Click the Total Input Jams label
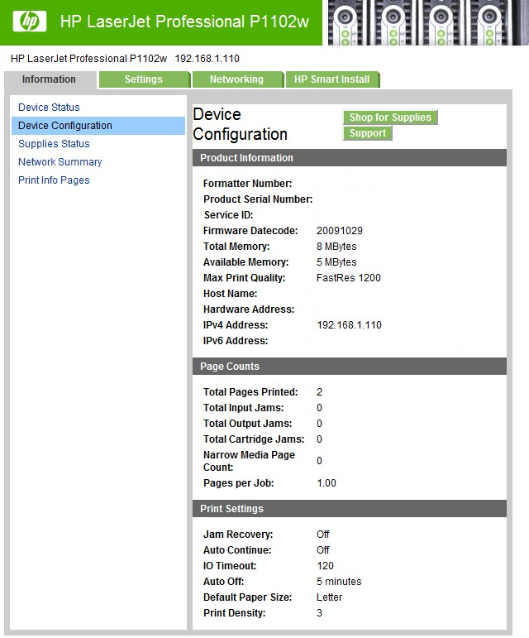Viewport: 529px width, 638px height. (243, 408)
